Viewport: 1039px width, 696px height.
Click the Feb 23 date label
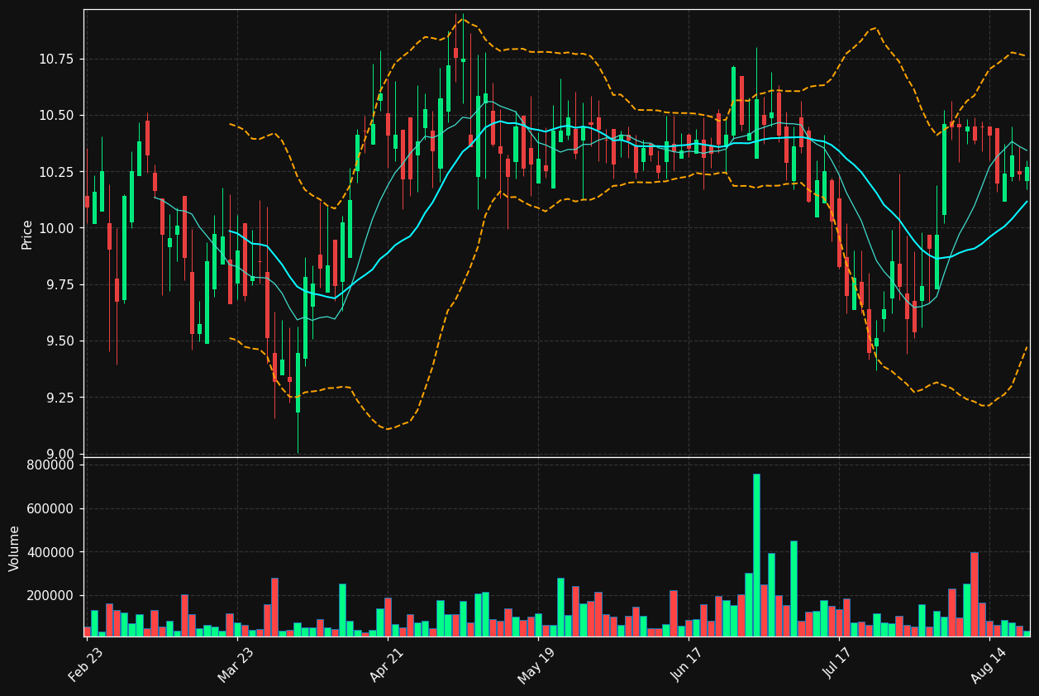(87, 665)
